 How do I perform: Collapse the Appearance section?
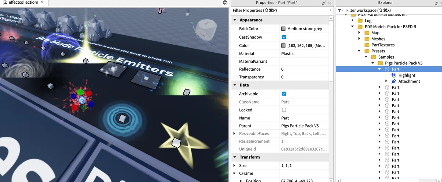click(x=235, y=20)
